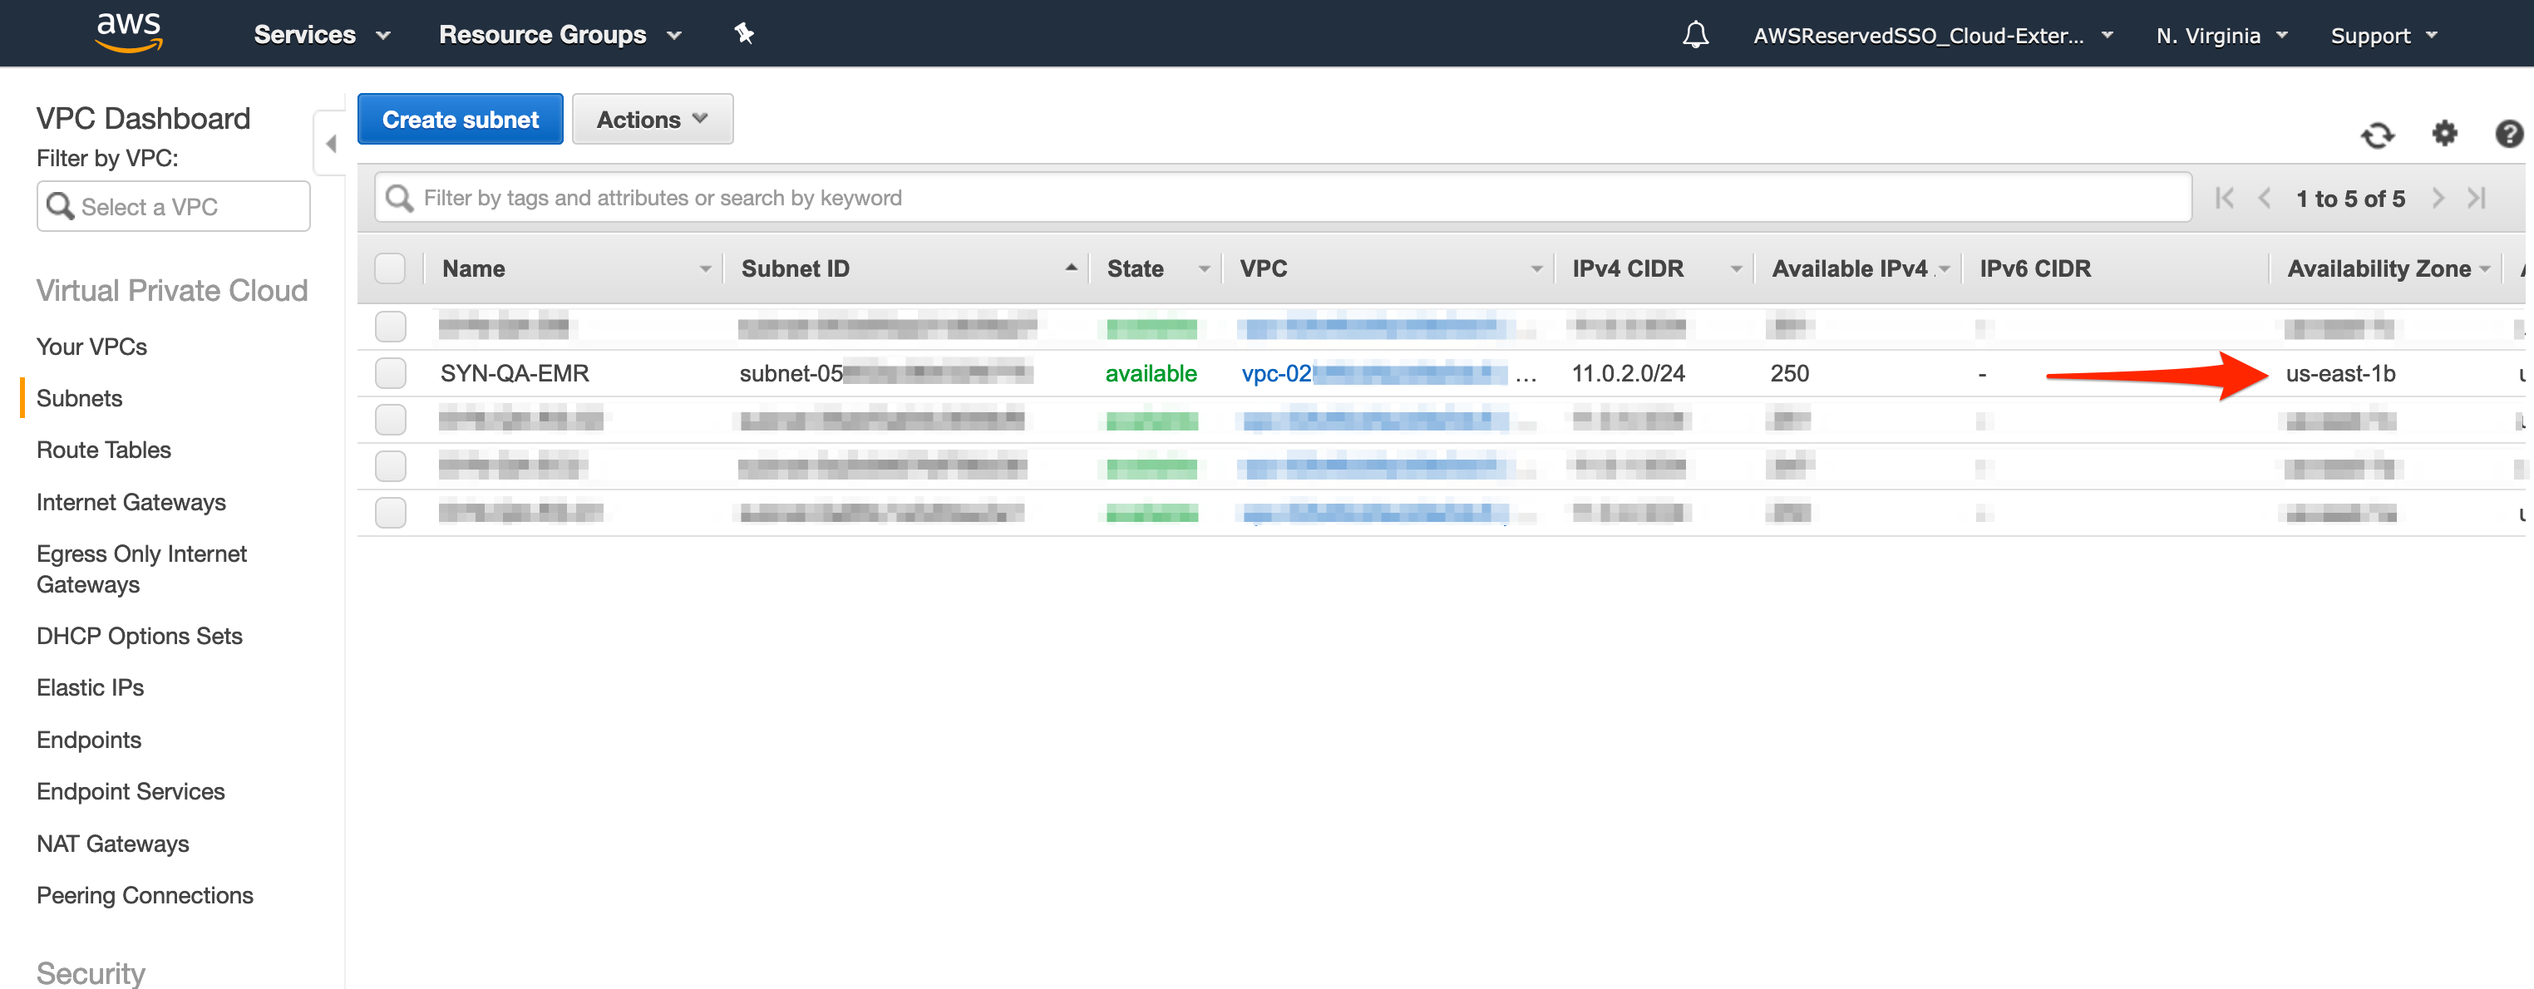Collapse the VPC Dashboard sidebar arrow
The image size is (2534, 989).
click(332, 144)
